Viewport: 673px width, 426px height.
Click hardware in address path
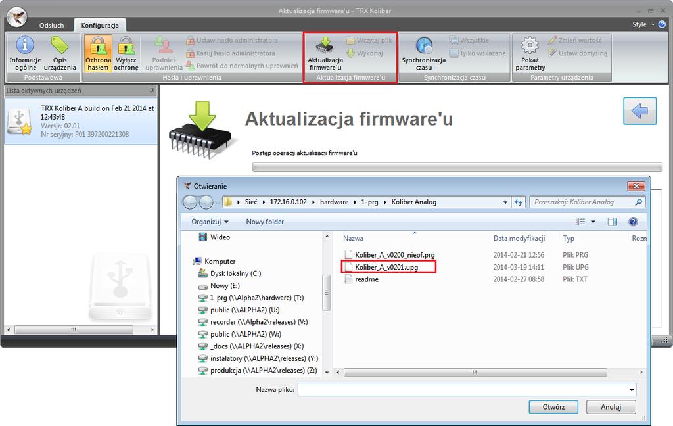tap(335, 202)
